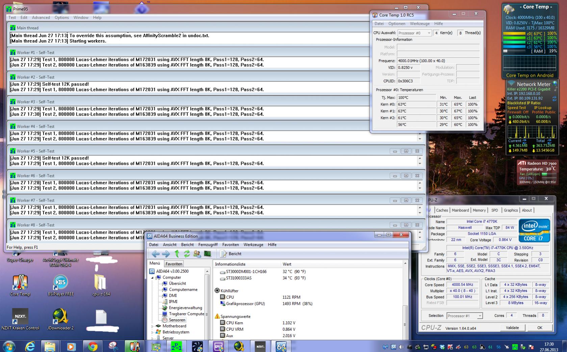Click the Back arrow in AIDA64 toolbar
The width and height of the screenshot is (567, 352).
(x=155, y=254)
